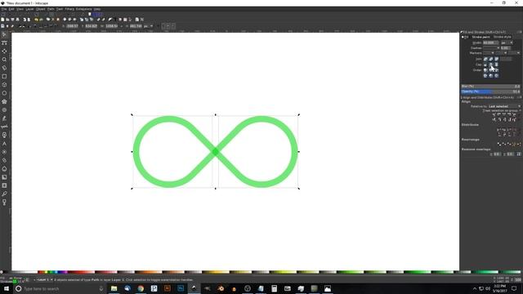Select the Connector tool
Viewport: 523px width, 294px height.
(x=4, y=202)
